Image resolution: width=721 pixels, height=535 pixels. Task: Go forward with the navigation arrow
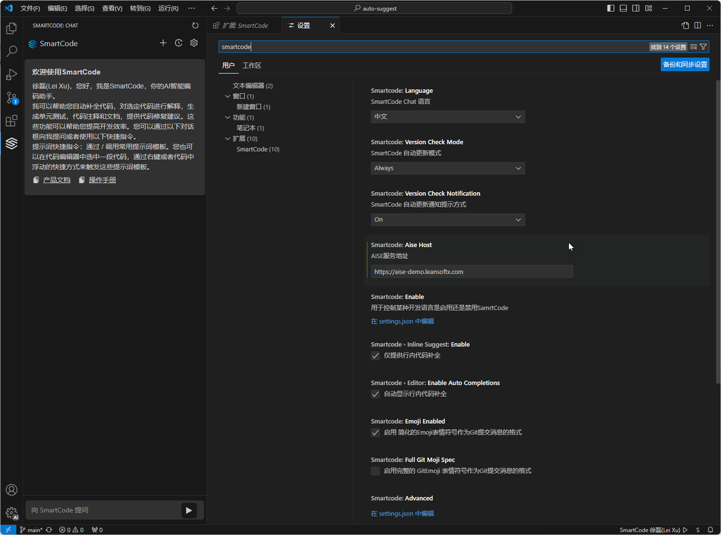tap(227, 8)
